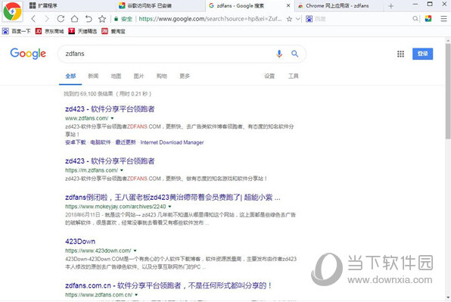Select the 全部 results tab
This screenshot has width=451, height=302.
coord(70,76)
